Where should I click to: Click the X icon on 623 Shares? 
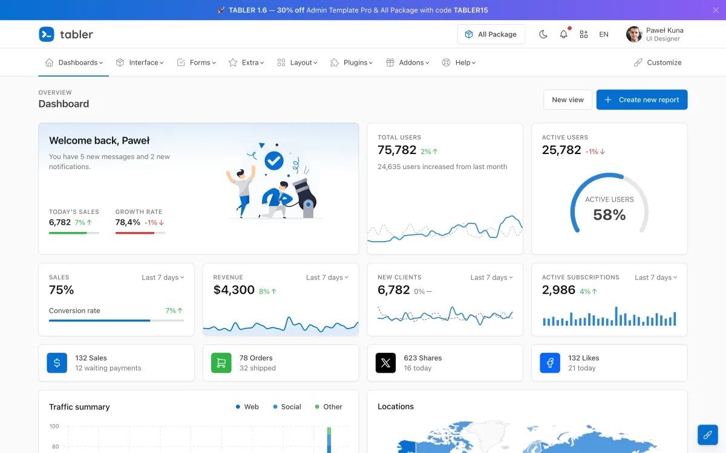pos(385,363)
